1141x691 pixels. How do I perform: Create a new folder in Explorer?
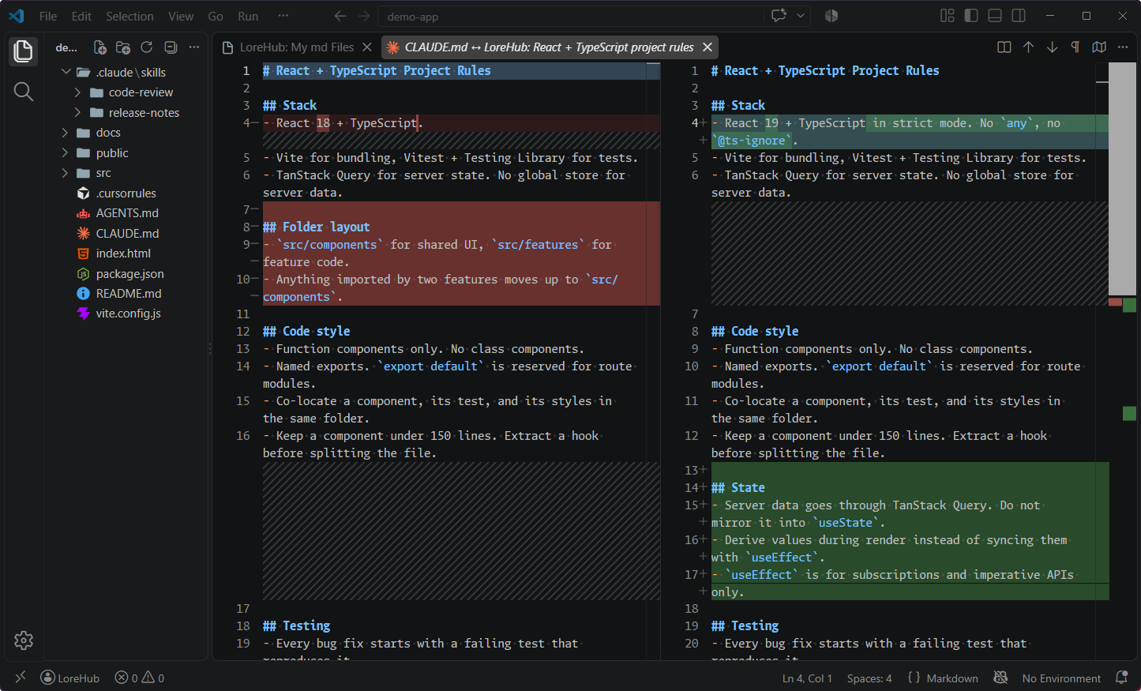(x=123, y=47)
